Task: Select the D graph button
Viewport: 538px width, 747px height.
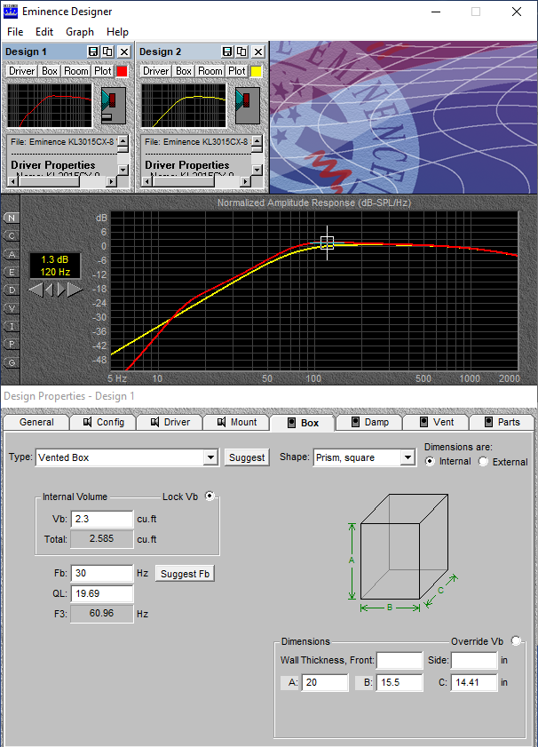Action: tap(12, 290)
